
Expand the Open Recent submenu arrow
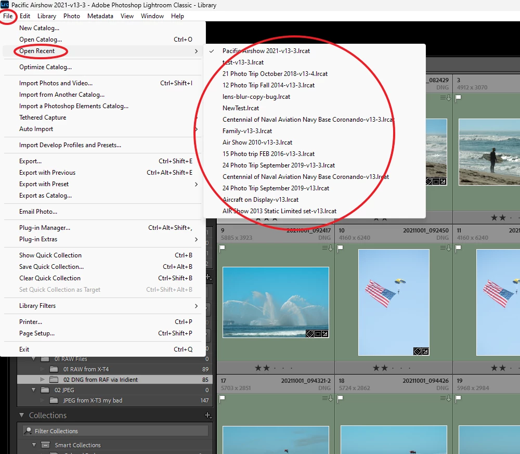[x=197, y=51]
